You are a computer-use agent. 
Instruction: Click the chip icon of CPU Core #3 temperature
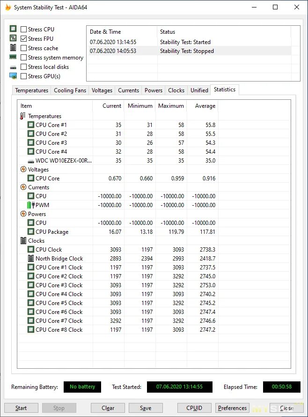point(31,142)
